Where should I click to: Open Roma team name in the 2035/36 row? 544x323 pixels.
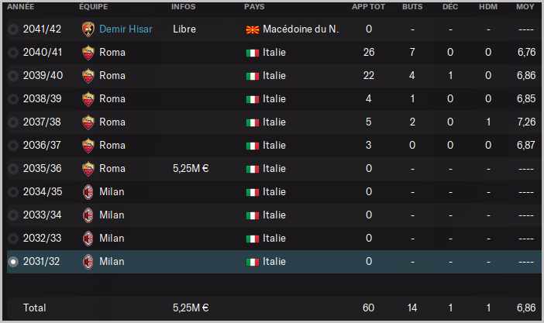[x=112, y=169]
